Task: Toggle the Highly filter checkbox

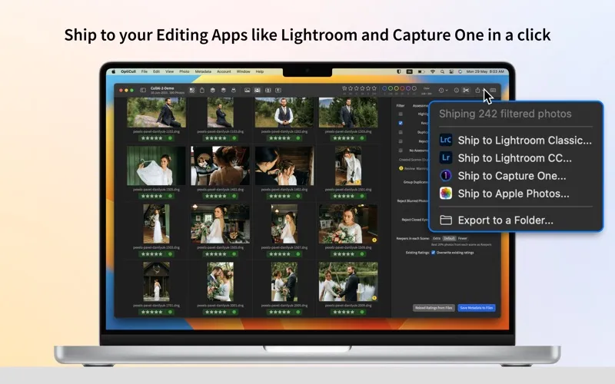Action: 401,114
